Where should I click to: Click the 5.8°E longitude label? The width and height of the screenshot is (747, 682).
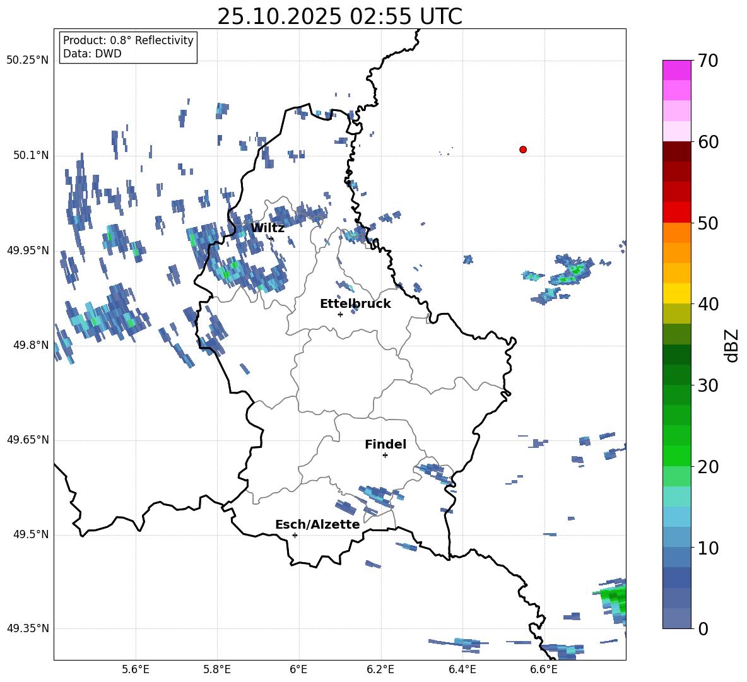coord(217,669)
